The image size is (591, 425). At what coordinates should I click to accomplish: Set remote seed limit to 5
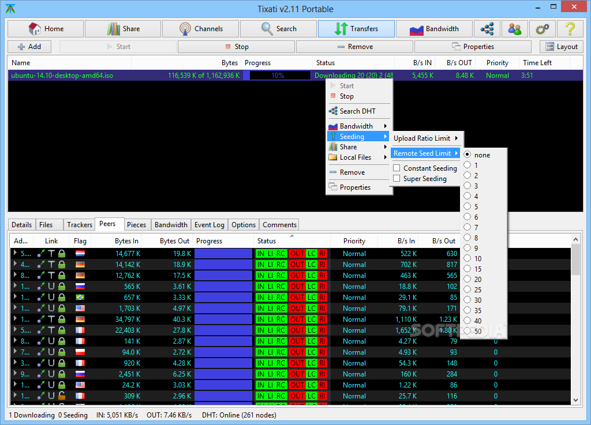click(x=467, y=206)
